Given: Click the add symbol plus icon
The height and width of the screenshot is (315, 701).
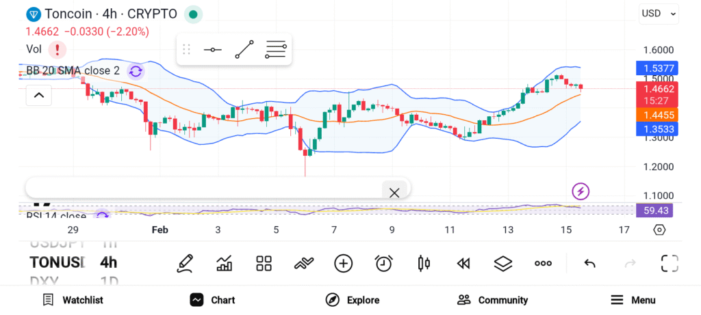Looking at the screenshot, I should click(343, 263).
